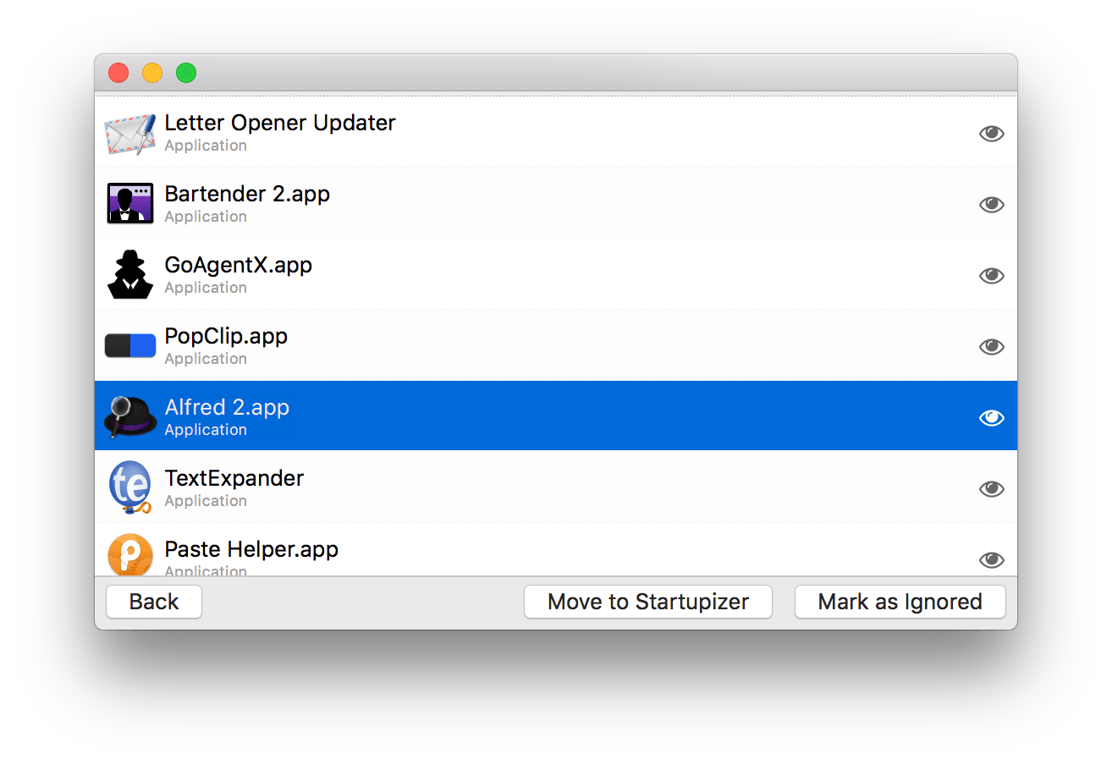This screenshot has width=1112, height=765.
Task: Click the Paste Helper.app orange icon
Action: tap(130, 555)
